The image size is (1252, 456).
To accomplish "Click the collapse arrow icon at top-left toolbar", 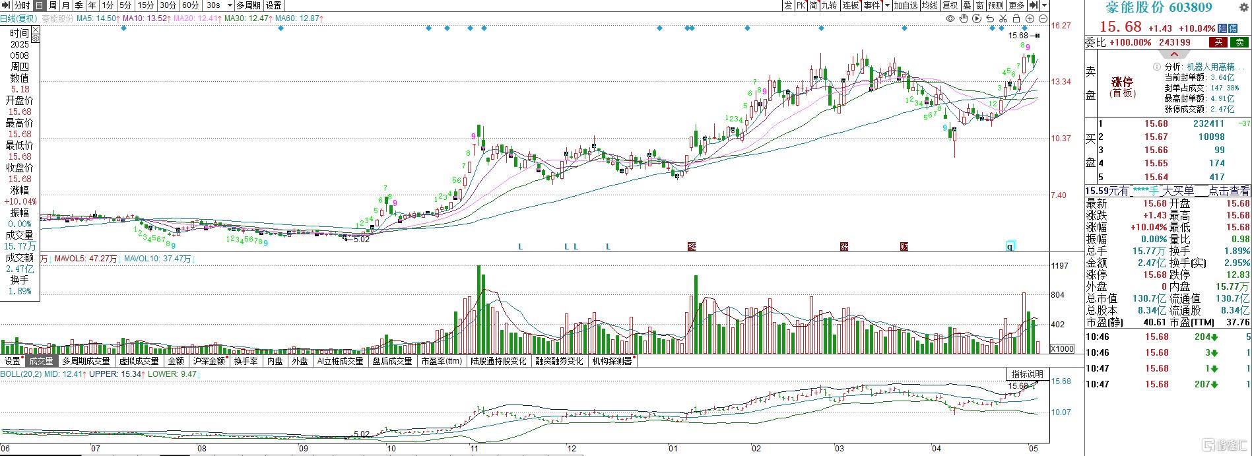I will click(6, 5).
